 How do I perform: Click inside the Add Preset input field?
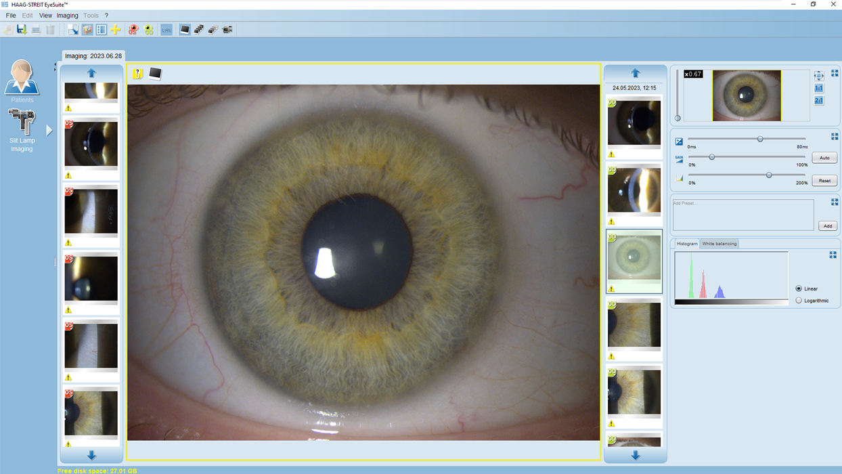click(743, 214)
